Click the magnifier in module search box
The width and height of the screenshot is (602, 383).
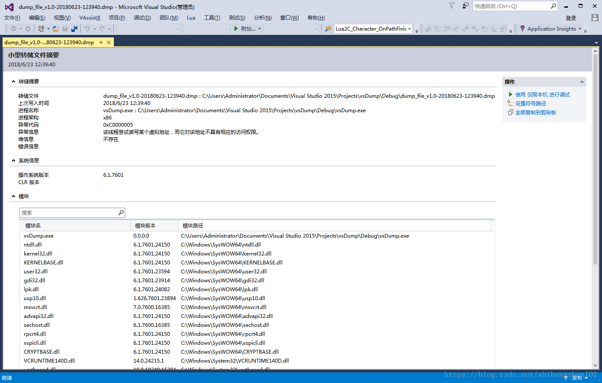[x=121, y=213]
